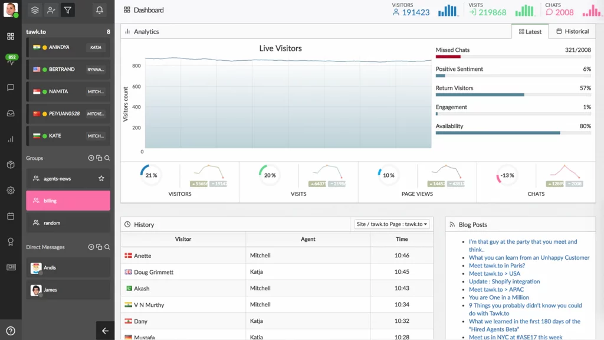Open blog post Meet tawk.to in Paris?
Viewport: 604px width, 340px height.
(497, 265)
